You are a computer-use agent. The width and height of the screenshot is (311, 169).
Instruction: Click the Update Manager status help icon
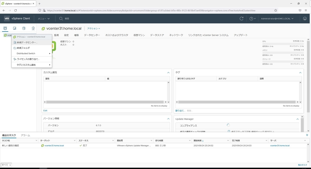pos(229,131)
